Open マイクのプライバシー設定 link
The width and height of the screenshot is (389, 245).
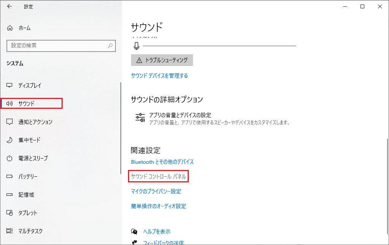tap(156, 192)
